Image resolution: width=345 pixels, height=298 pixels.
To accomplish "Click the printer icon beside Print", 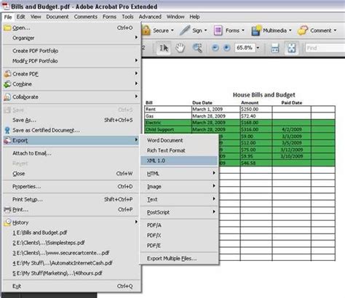I will coord(7,209).
